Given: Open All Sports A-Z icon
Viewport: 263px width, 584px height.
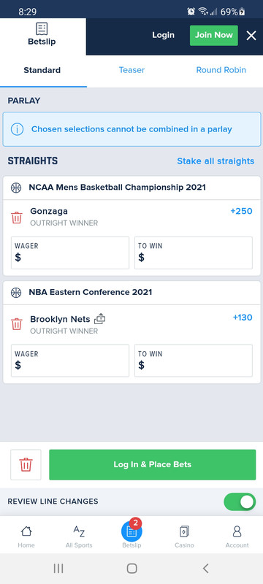Looking at the screenshot, I should point(79,537).
